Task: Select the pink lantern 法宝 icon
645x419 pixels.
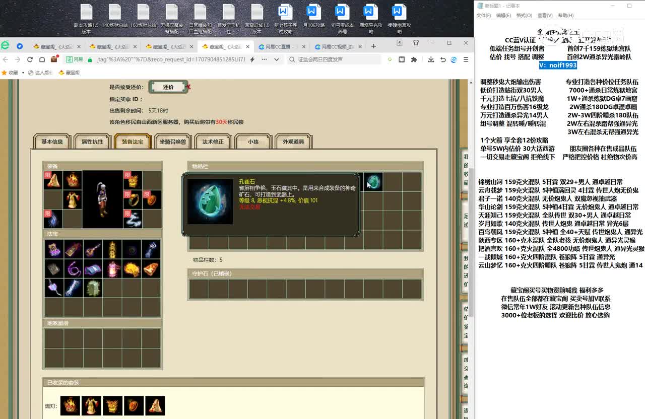Action: [113, 268]
